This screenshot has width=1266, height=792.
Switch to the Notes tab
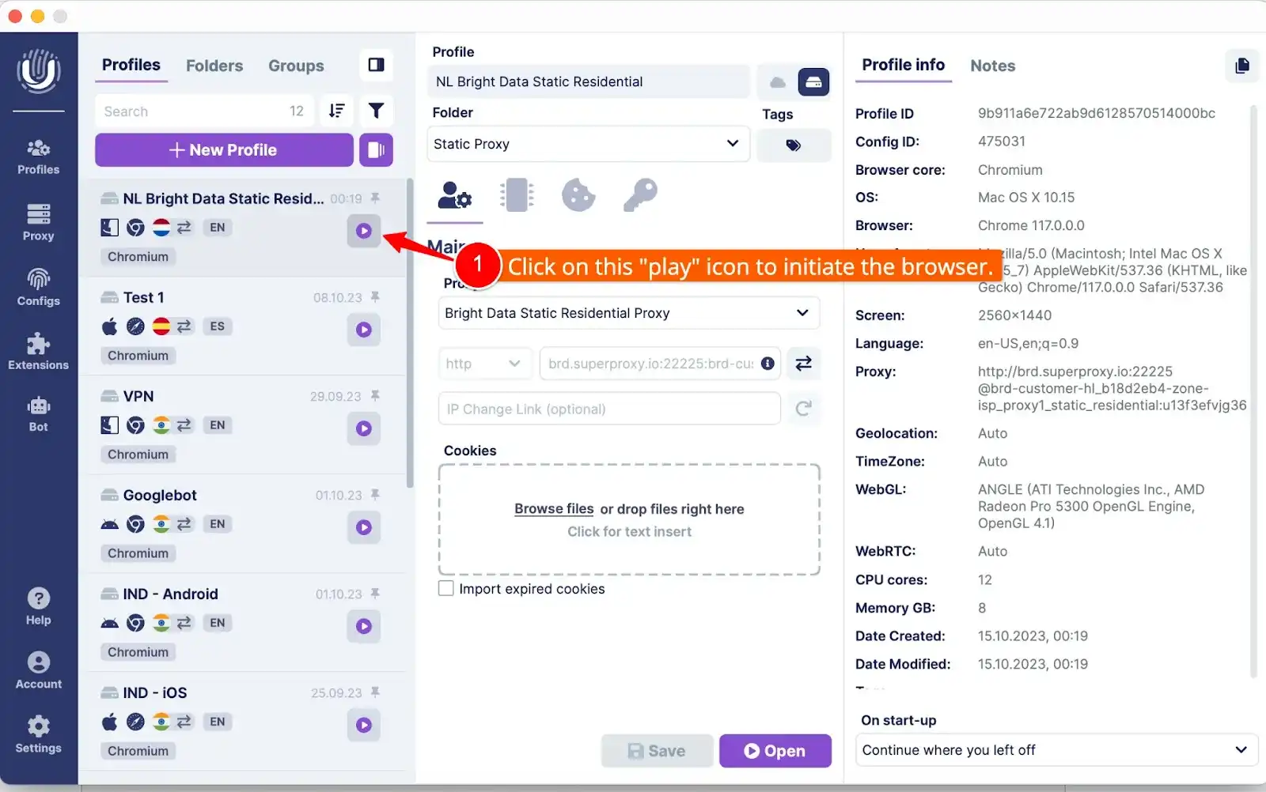[992, 66]
